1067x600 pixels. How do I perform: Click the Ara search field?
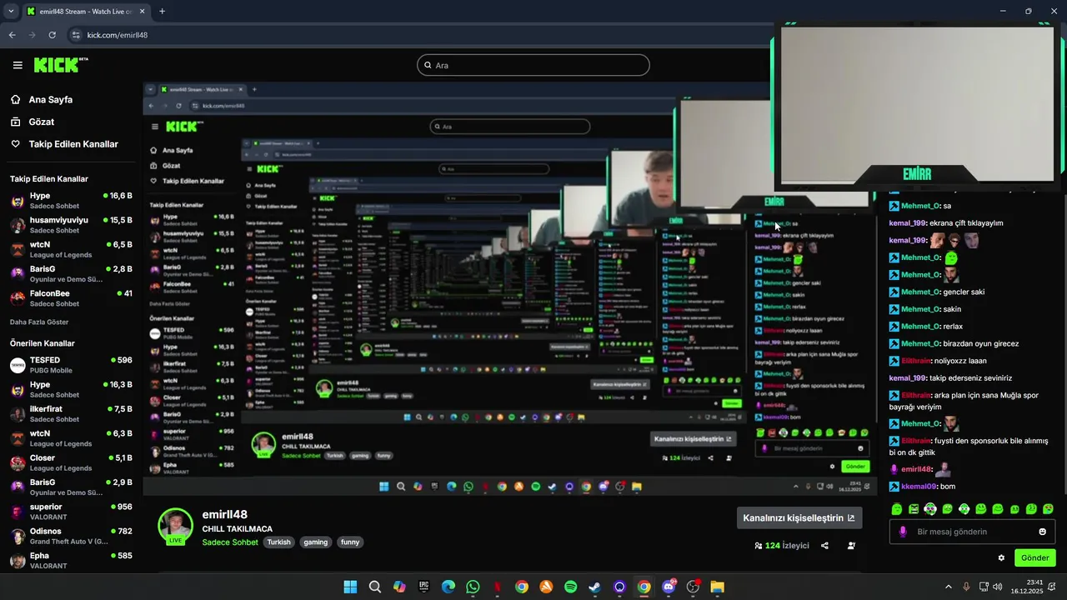pos(533,65)
